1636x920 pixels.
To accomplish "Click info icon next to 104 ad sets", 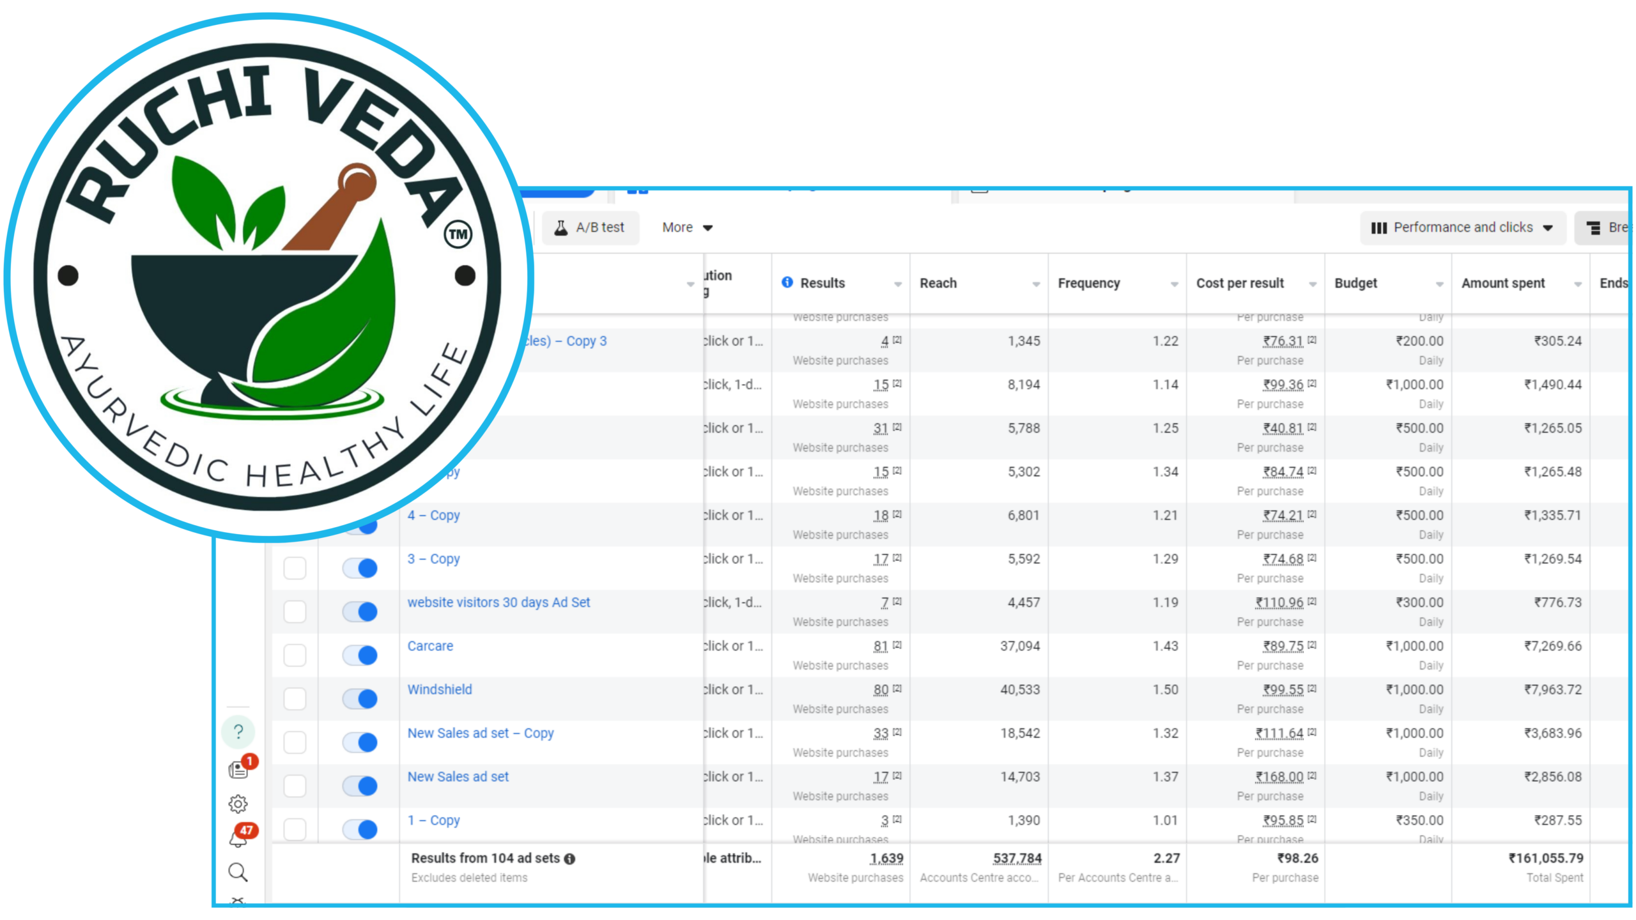I will (569, 859).
